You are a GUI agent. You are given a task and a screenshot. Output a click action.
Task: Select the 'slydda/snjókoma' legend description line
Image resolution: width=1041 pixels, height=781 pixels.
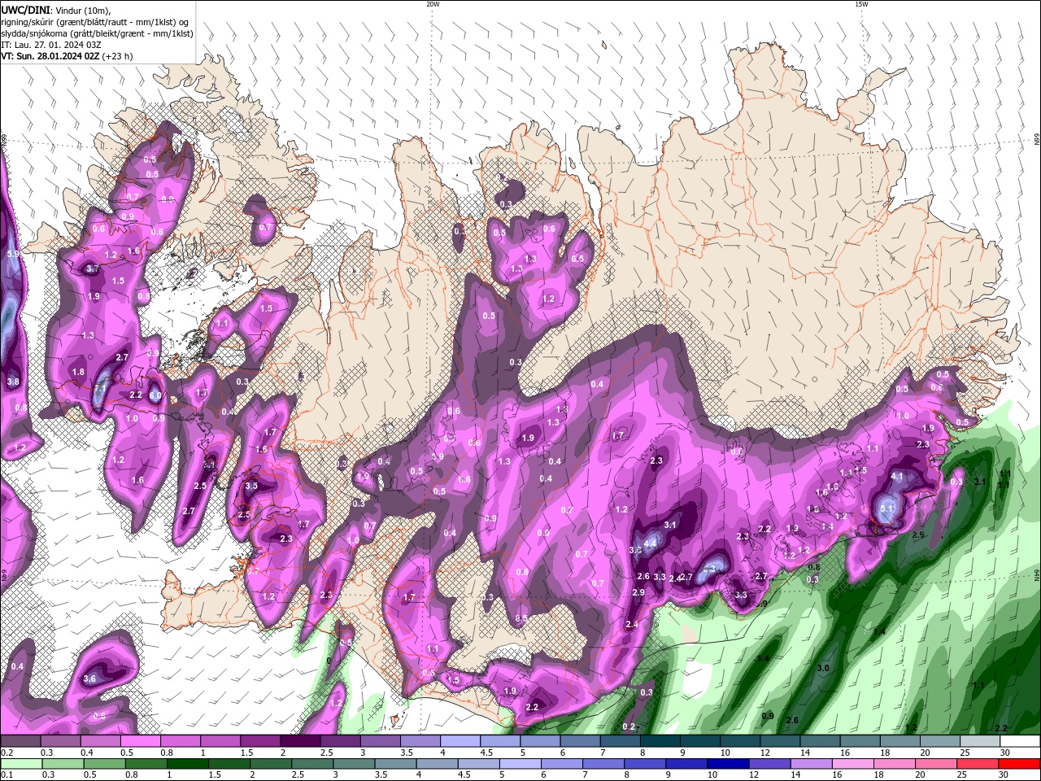point(97,33)
